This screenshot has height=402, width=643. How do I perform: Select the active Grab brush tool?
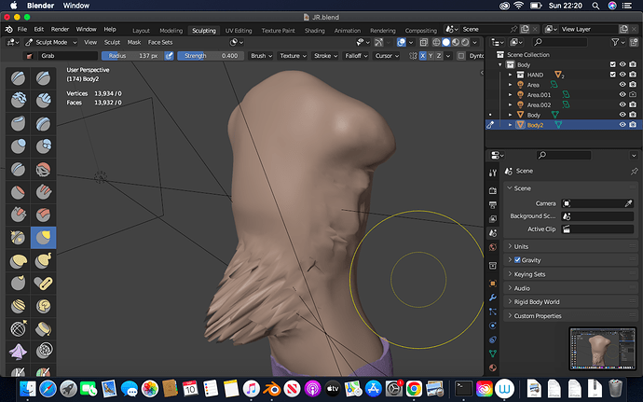pos(43,237)
